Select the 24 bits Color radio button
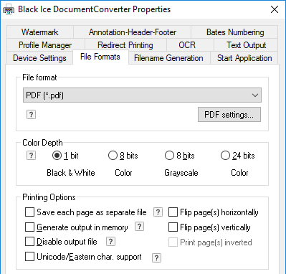This screenshot has width=286, height=274. click(x=225, y=156)
